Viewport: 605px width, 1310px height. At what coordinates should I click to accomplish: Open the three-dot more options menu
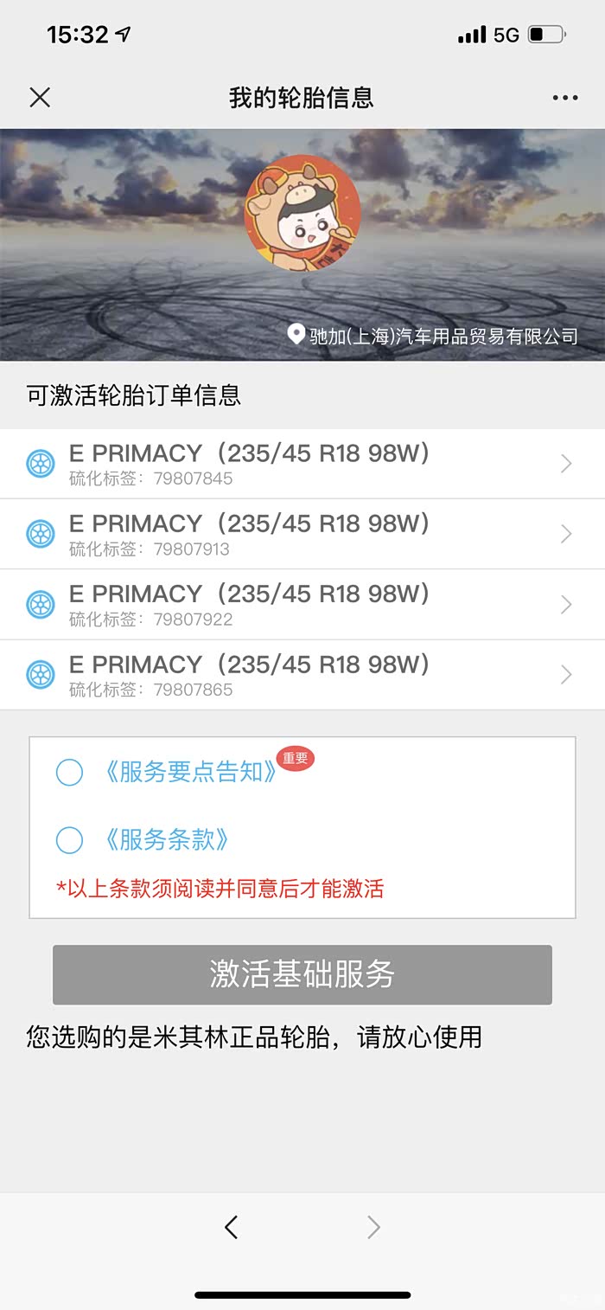tap(565, 98)
